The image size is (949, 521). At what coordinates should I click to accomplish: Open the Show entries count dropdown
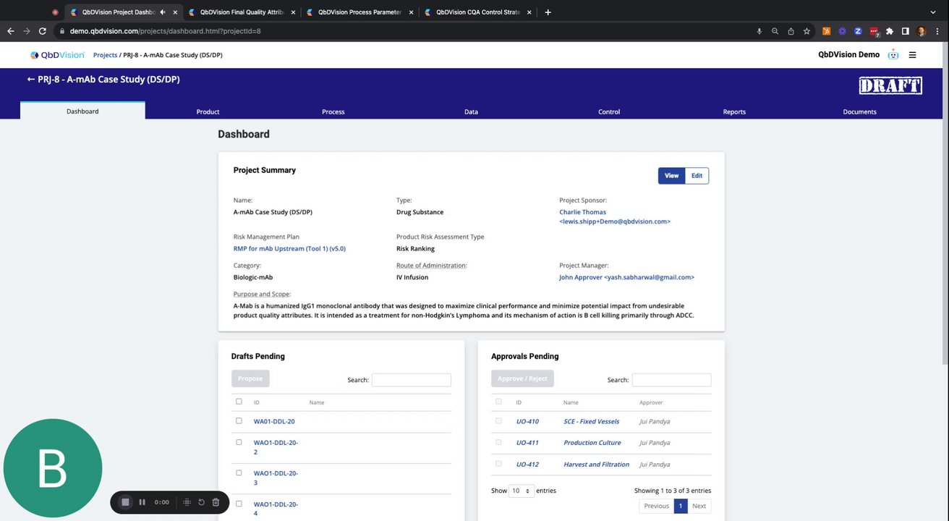522,491
